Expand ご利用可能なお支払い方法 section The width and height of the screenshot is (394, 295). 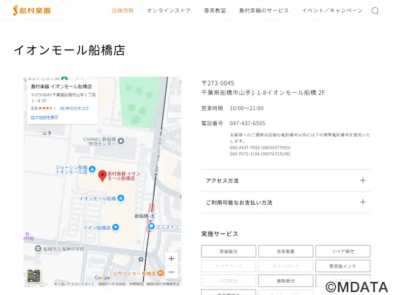[286, 202]
